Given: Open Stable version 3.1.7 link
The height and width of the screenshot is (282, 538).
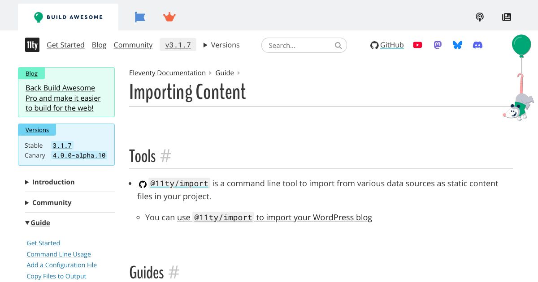Looking at the screenshot, I should click(x=62, y=145).
